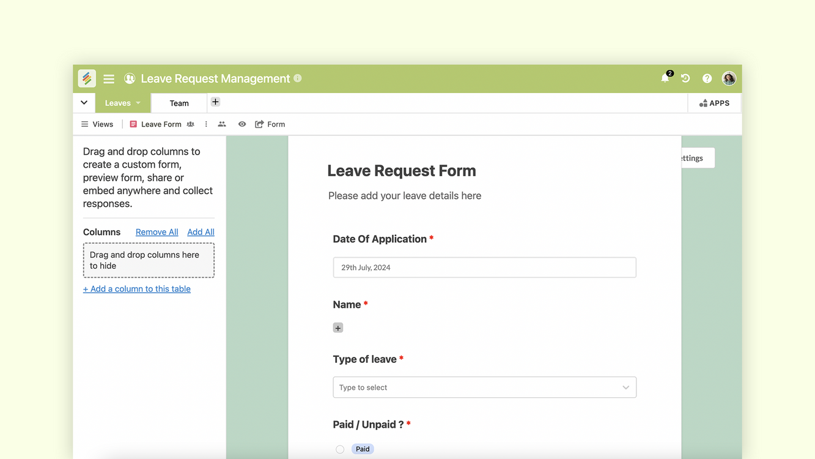Click the APPS button
The width and height of the screenshot is (815, 459).
[714, 103]
